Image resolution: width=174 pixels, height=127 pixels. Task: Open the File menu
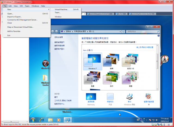click(5, 6)
